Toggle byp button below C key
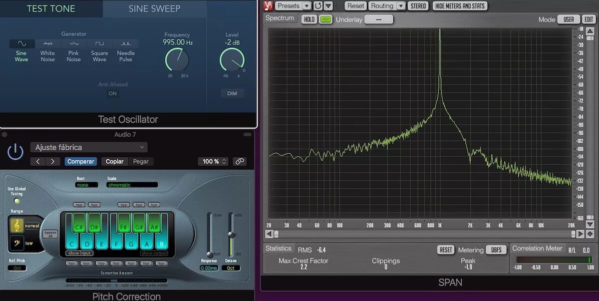The width and height of the screenshot is (599, 301). (x=72, y=263)
